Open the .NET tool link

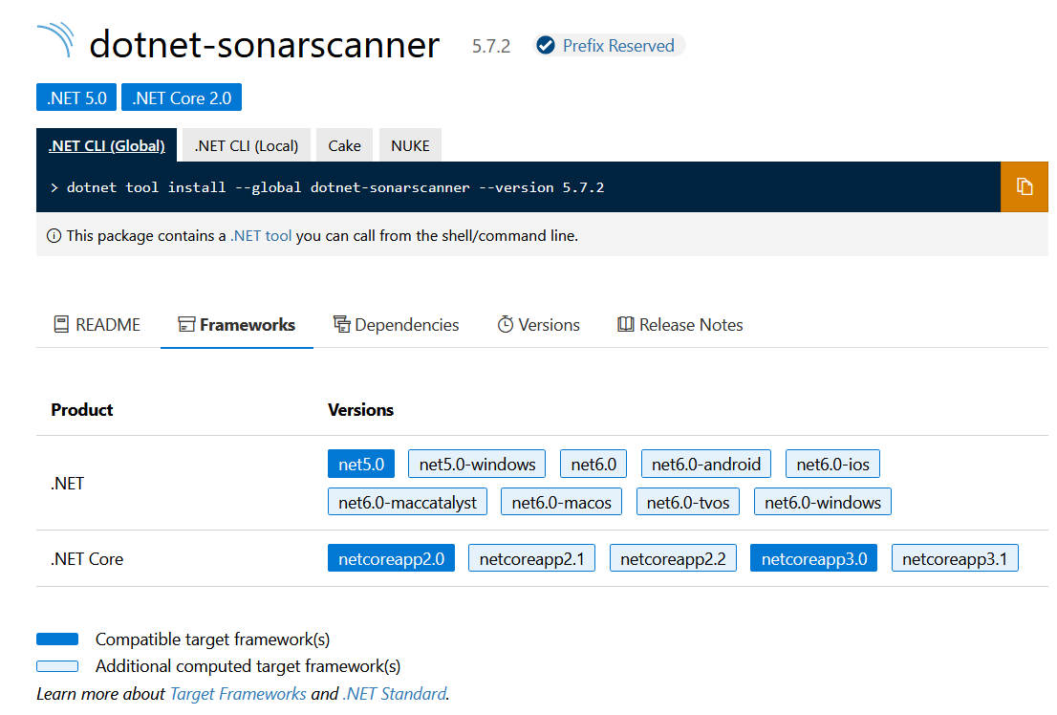(x=261, y=235)
